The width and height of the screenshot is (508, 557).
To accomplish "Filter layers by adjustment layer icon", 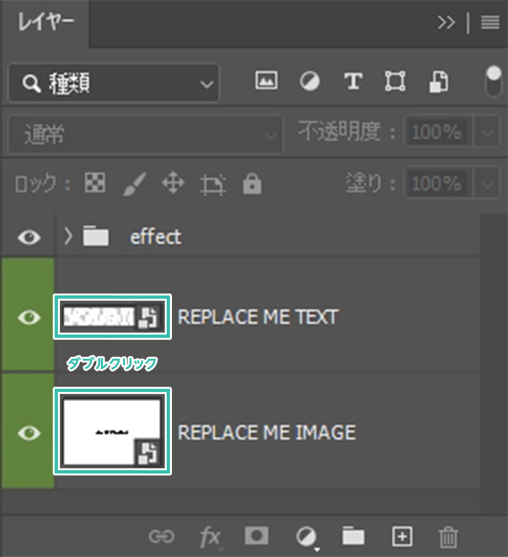I will pyautogui.click(x=309, y=81).
